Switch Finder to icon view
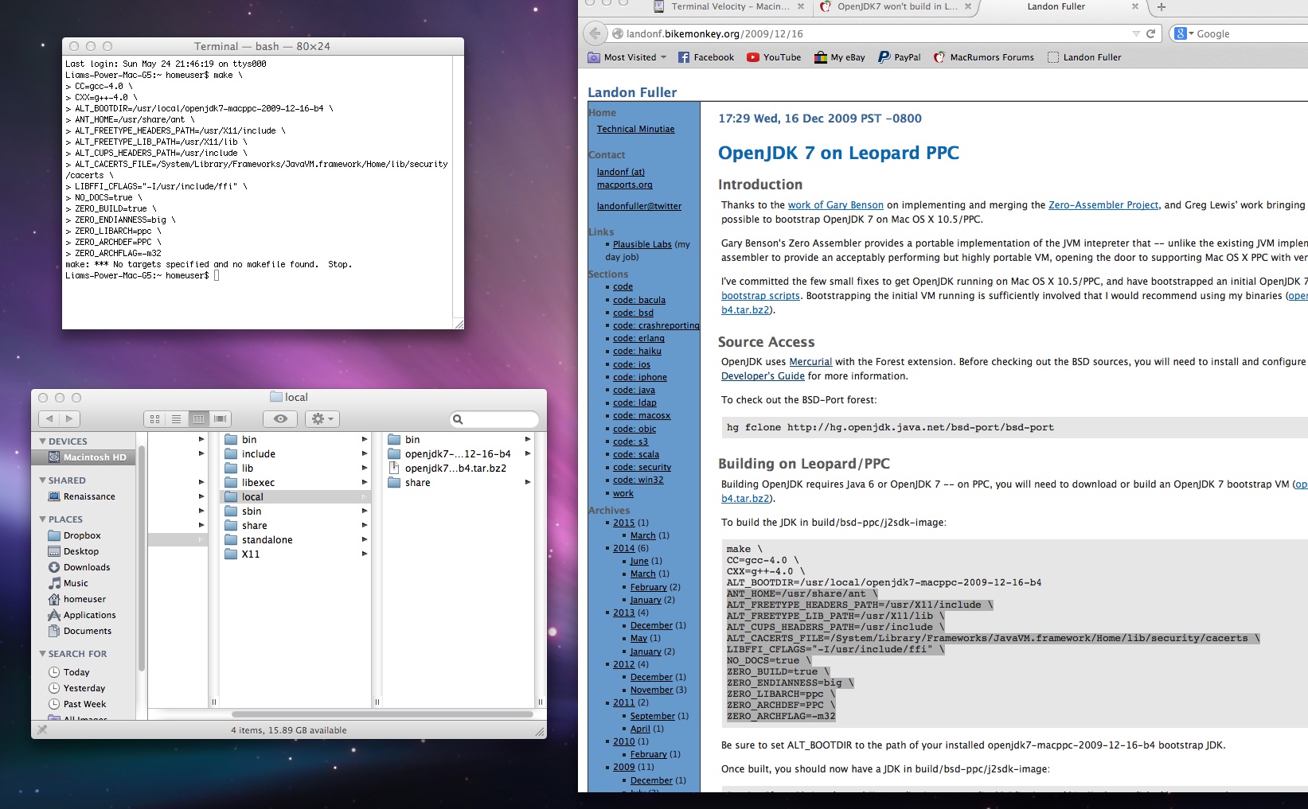 pyautogui.click(x=155, y=418)
